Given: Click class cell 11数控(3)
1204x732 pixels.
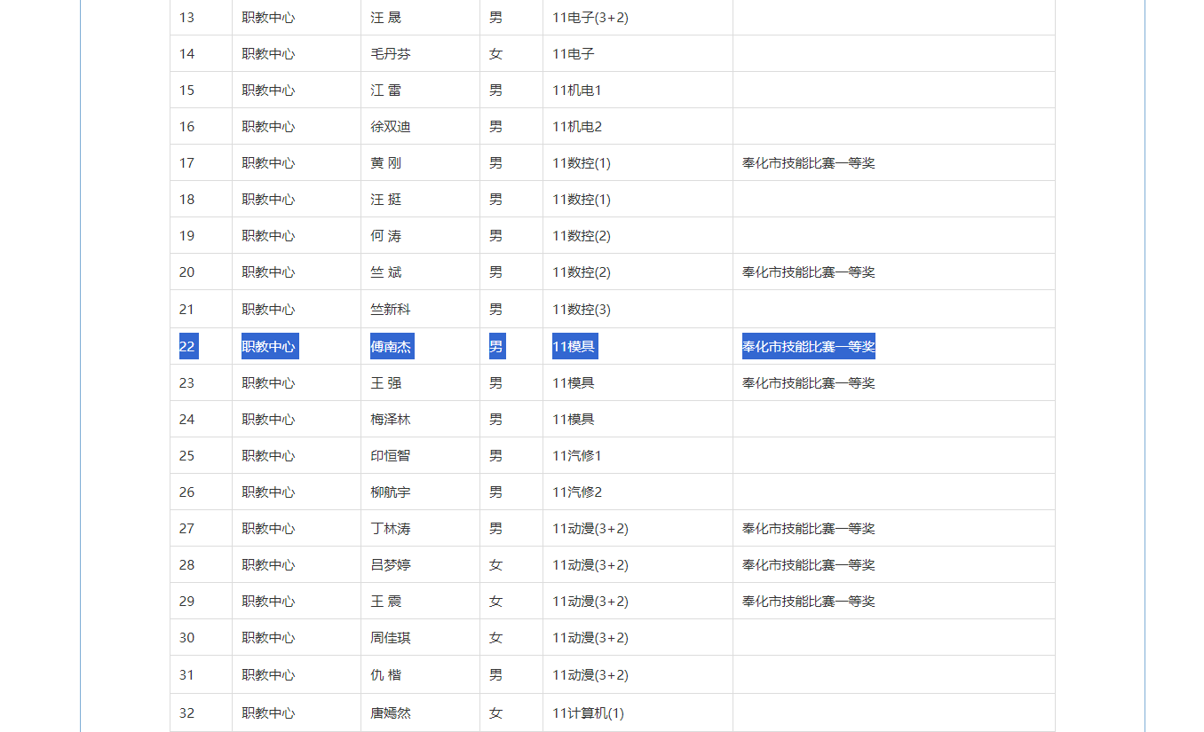Looking at the screenshot, I should pyautogui.click(x=582, y=310).
